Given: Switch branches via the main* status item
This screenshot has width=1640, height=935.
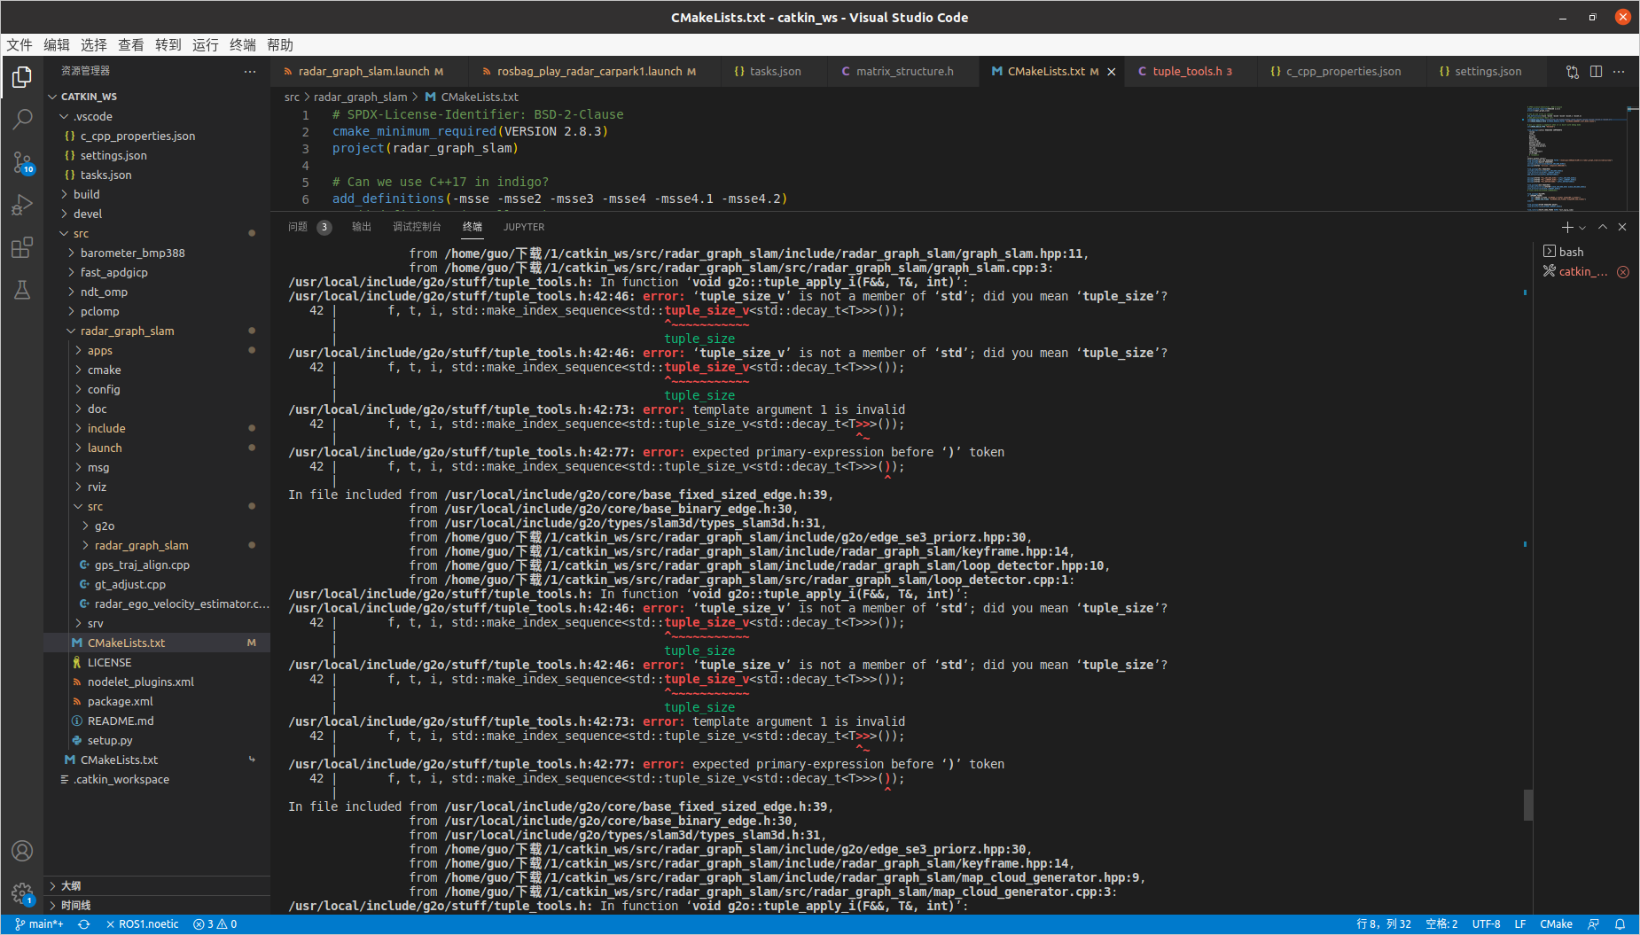Looking at the screenshot, I should pyautogui.click(x=39, y=923).
